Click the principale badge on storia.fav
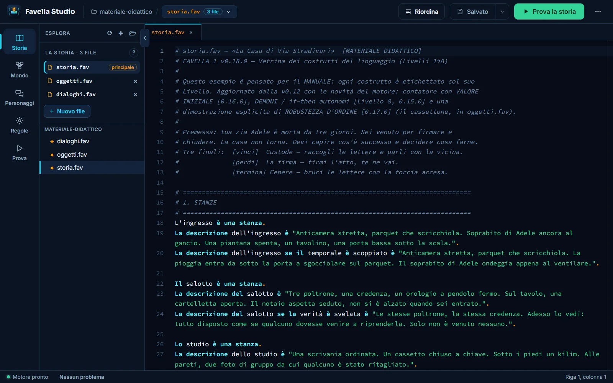The width and height of the screenshot is (613, 383). pyautogui.click(x=123, y=67)
